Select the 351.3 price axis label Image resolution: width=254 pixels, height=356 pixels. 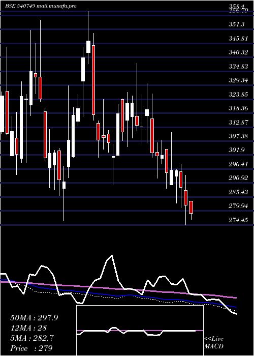click(237, 24)
